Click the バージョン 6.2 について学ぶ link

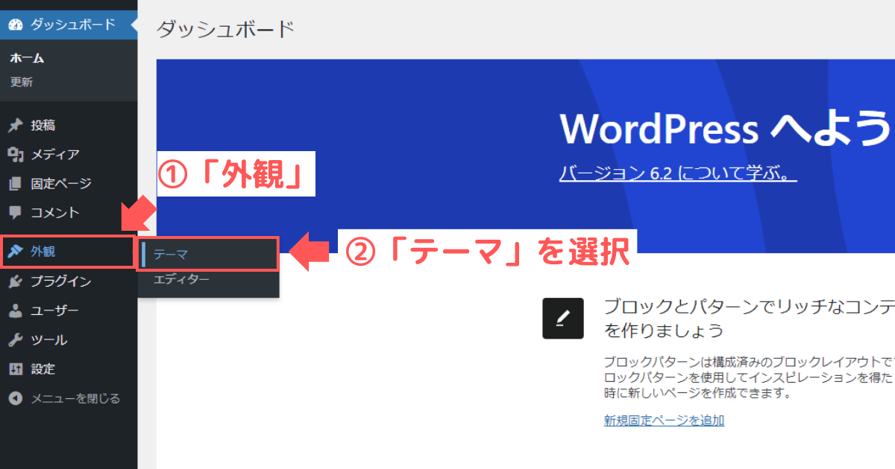click(677, 173)
